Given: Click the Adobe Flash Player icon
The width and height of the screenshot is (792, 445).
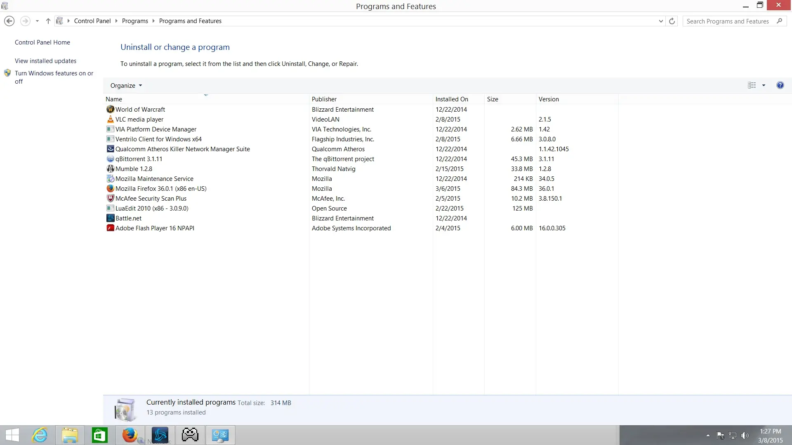Looking at the screenshot, I should coord(110,228).
